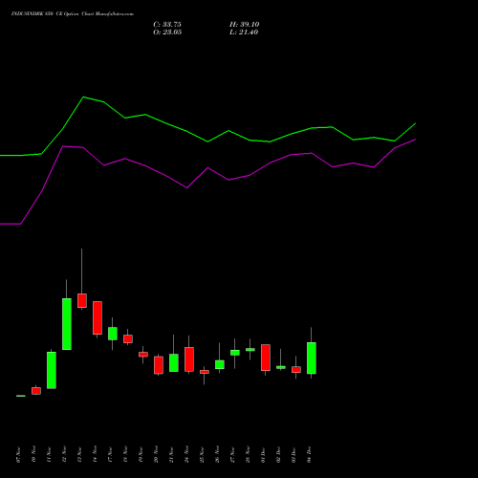Click the 25 Nov date label
Image resolution: width=478 pixels, height=478 pixels.
202,455
